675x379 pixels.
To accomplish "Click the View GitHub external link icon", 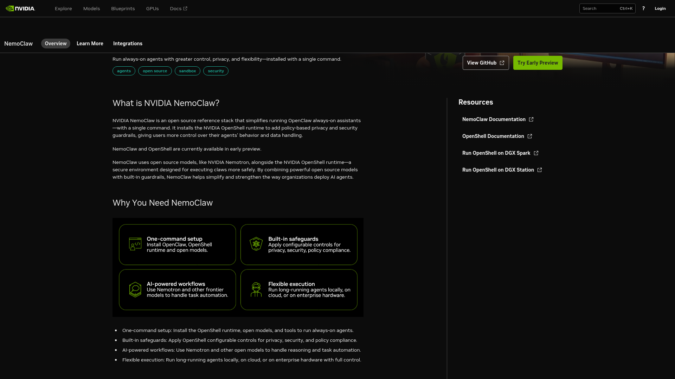I will [502, 63].
